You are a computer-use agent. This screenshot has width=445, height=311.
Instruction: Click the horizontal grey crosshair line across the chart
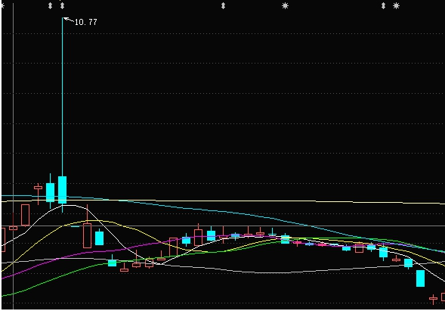[223, 226]
